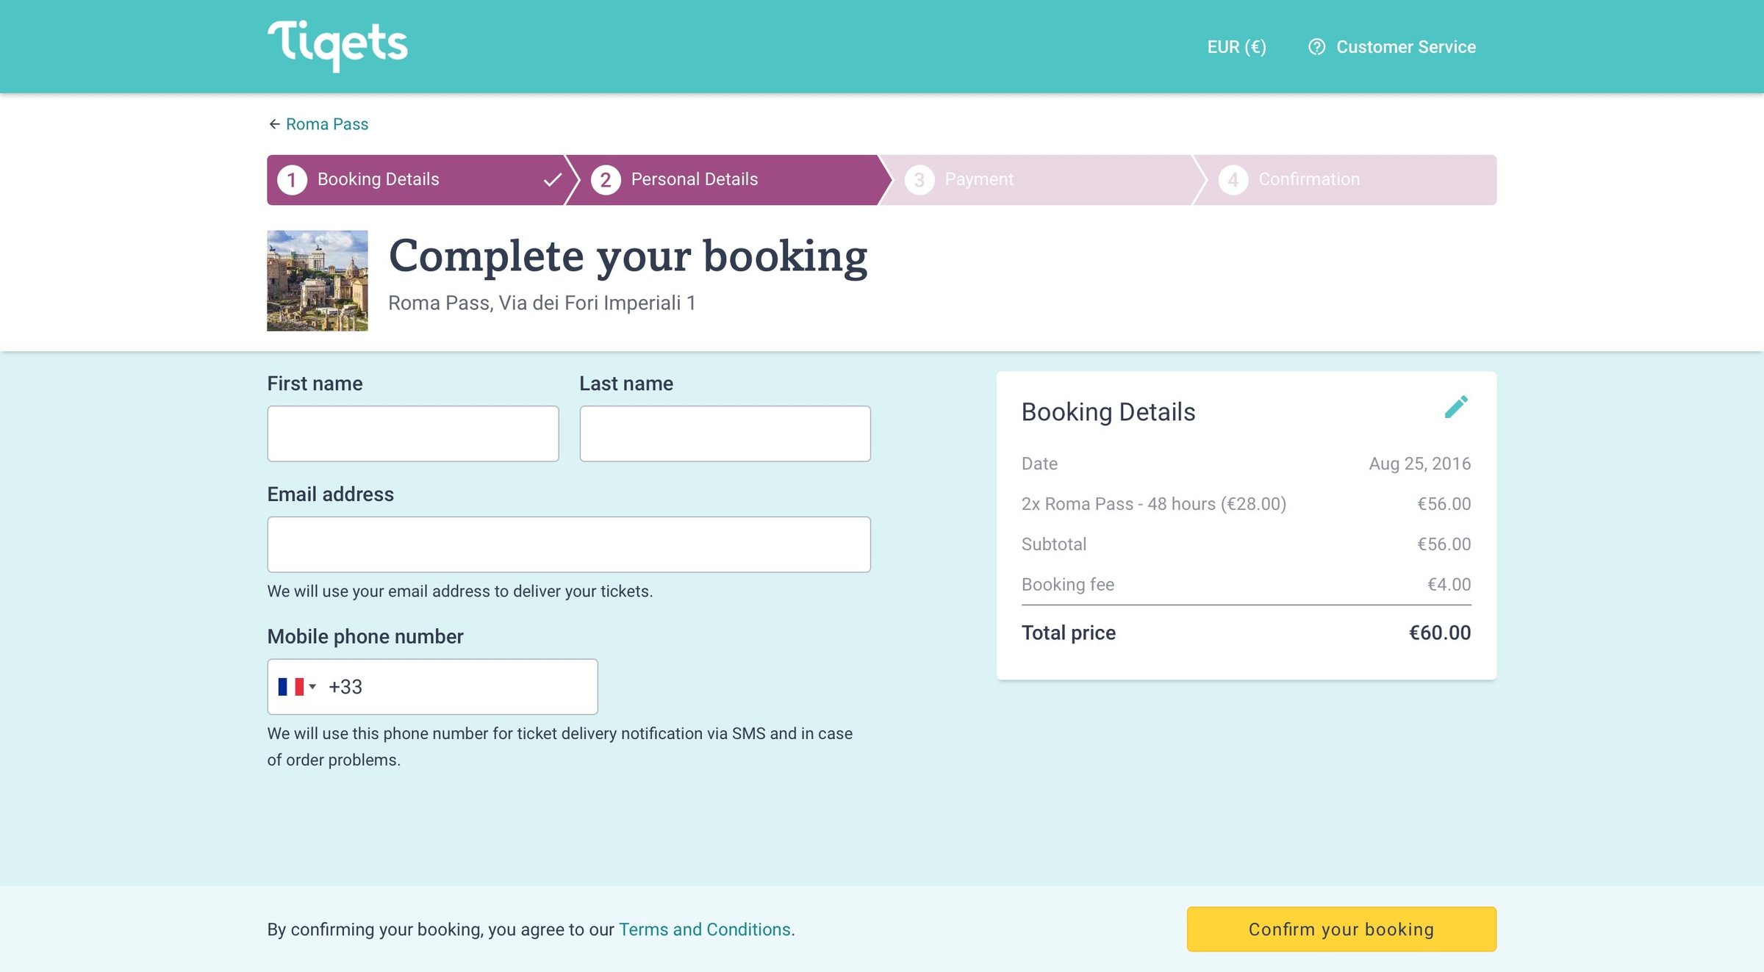Click the 'First name' label

pos(315,384)
